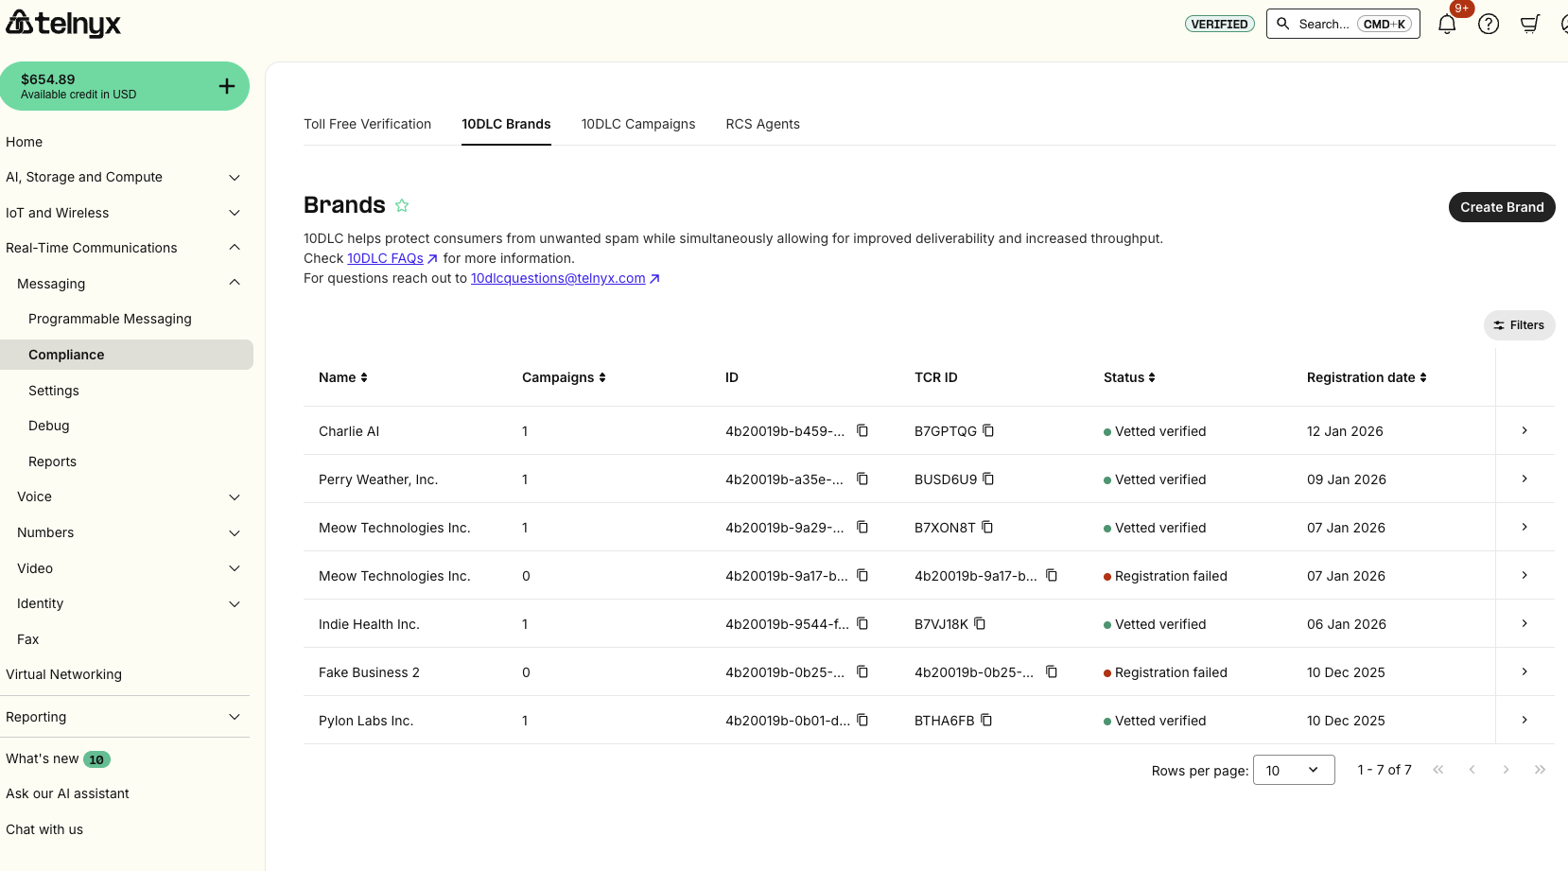Click inside the Search field
Viewport: 1568px width, 871px height.
tap(1343, 24)
